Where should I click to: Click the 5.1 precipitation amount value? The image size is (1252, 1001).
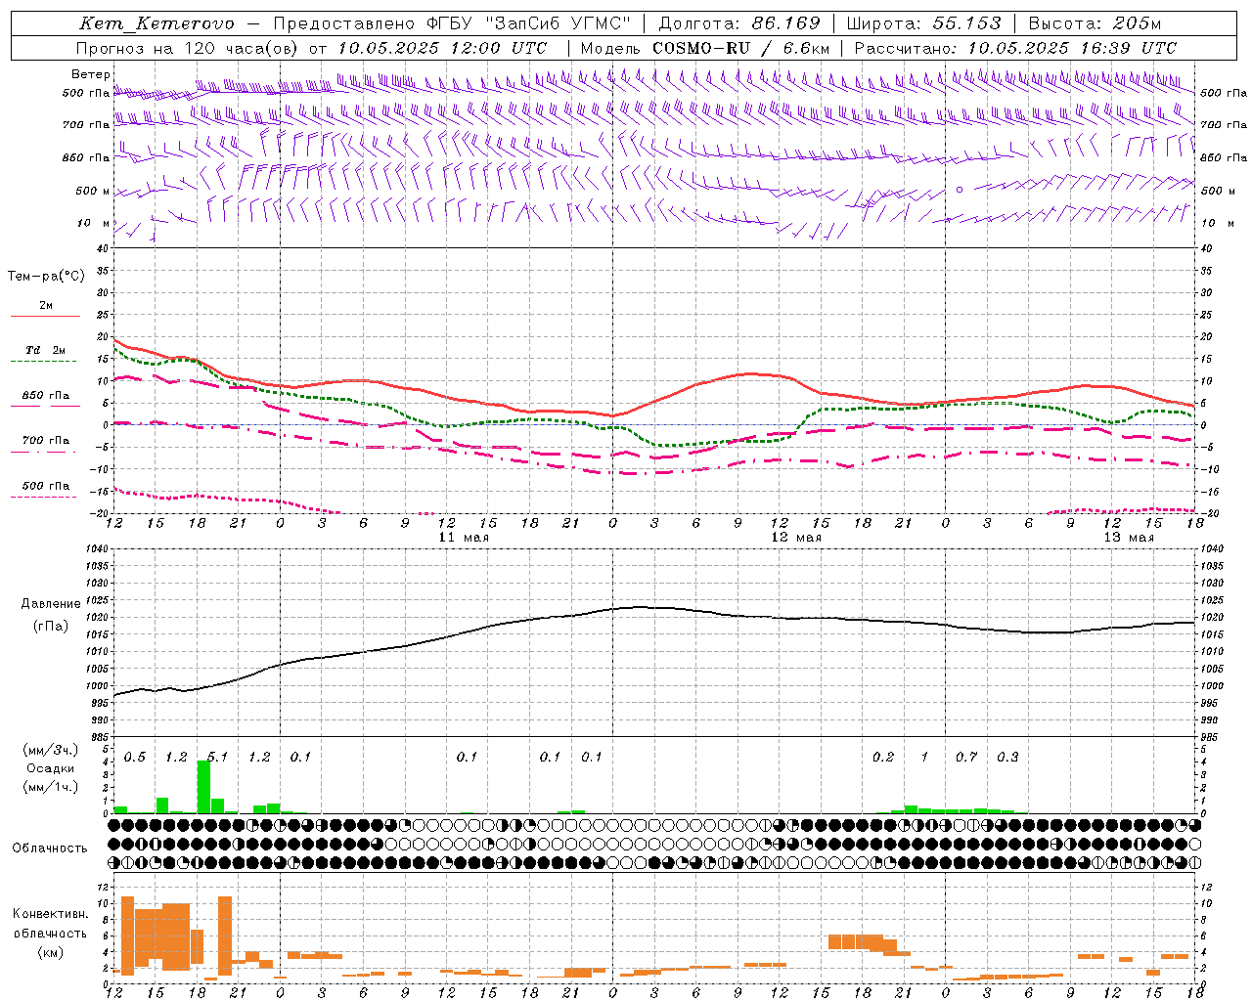(x=217, y=757)
